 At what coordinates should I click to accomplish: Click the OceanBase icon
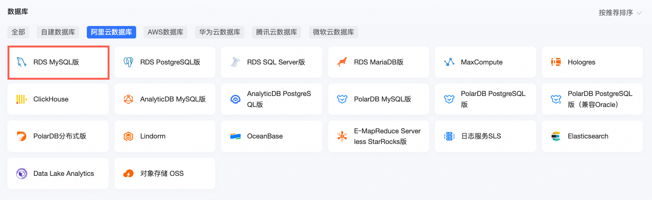(235, 136)
